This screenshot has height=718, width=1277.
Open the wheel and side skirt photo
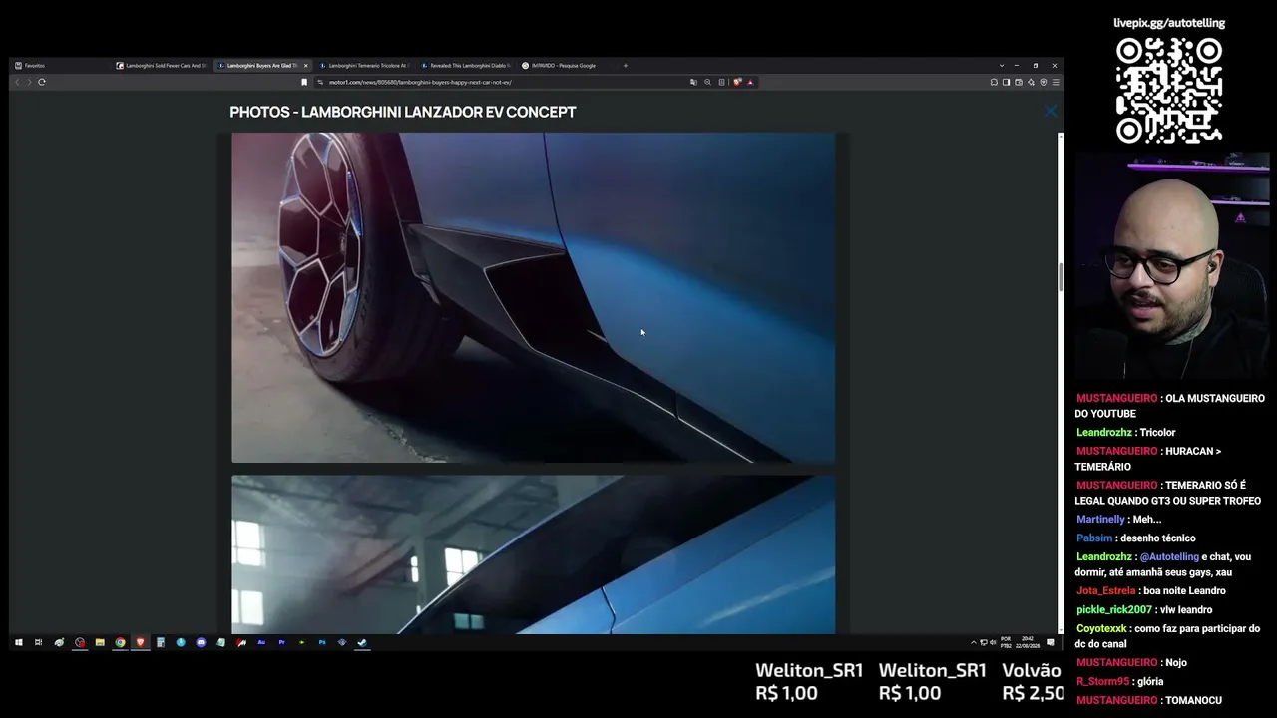(533, 297)
